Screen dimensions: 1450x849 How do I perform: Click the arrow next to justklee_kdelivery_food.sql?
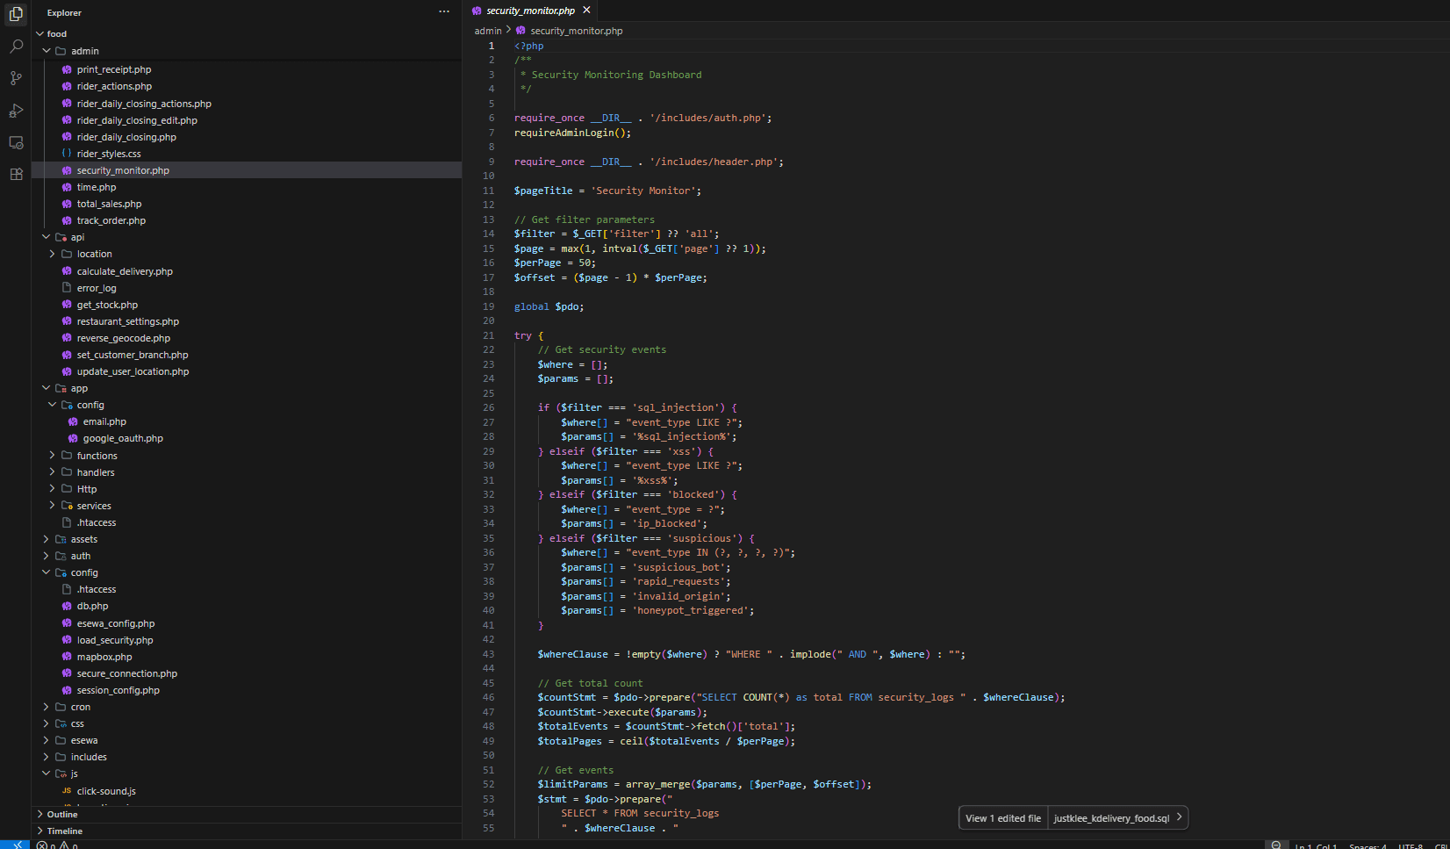coord(1180,817)
